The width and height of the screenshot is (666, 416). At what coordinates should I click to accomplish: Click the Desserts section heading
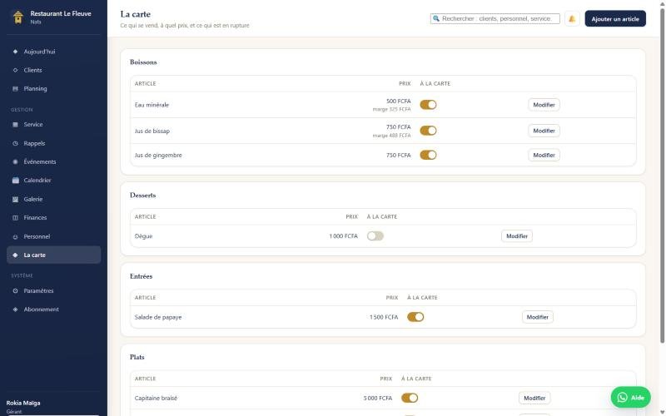142,196
